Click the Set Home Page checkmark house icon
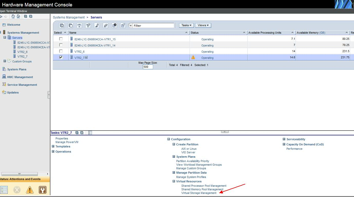354x197 pixels. pos(18,16)
